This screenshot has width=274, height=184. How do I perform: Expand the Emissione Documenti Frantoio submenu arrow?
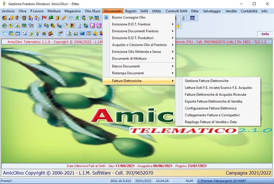pyautogui.click(x=173, y=31)
